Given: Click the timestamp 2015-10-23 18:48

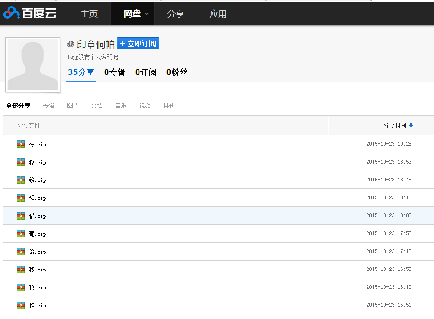Looking at the screenshot, I should pyautogui.click(x=389, y=180).
